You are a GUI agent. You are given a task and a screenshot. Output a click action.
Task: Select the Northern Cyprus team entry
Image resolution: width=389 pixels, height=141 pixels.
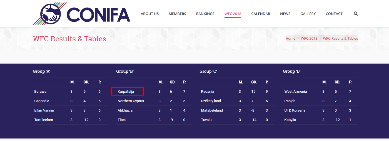coord(131,101)
